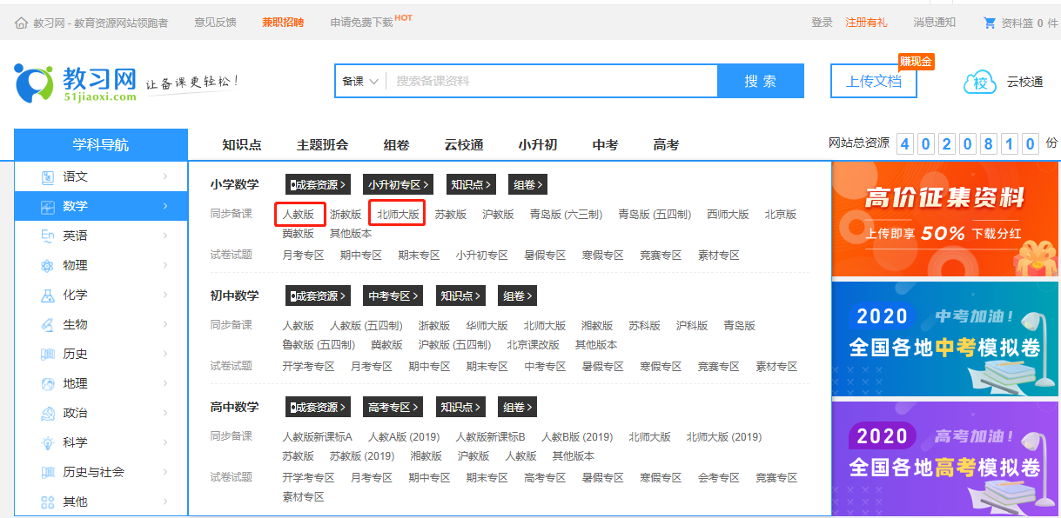Click the 生物 subject icon
The width and height of the screenshot is (1061, 518).
[x=47, y=323]
